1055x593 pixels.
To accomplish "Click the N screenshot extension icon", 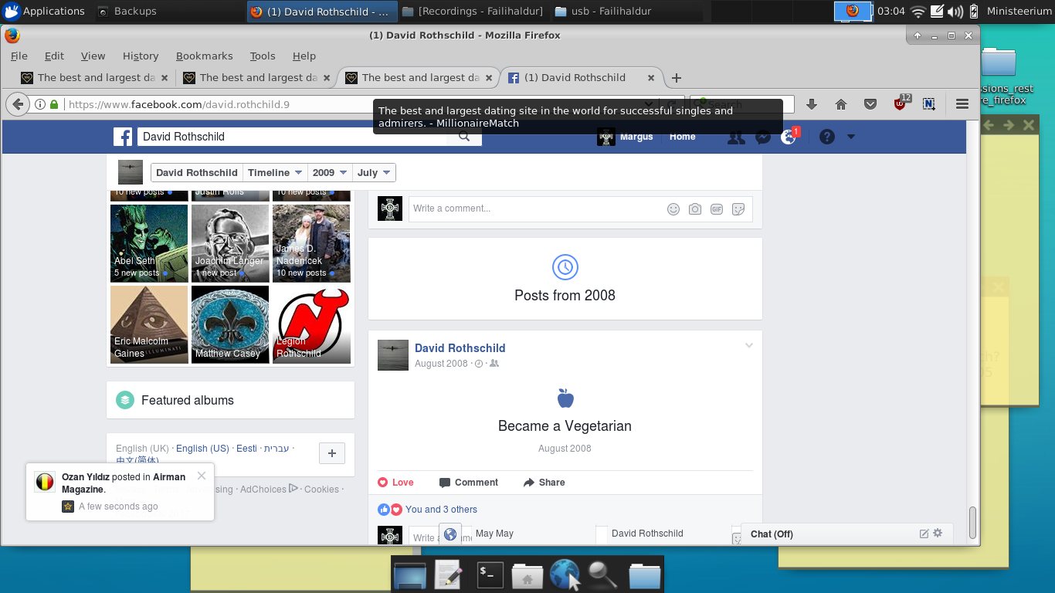I will point(929,104).
